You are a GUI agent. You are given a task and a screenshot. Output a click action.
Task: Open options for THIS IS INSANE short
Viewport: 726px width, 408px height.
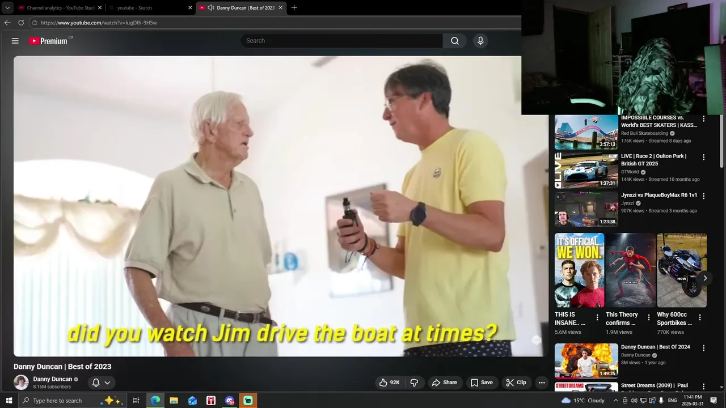597,317
